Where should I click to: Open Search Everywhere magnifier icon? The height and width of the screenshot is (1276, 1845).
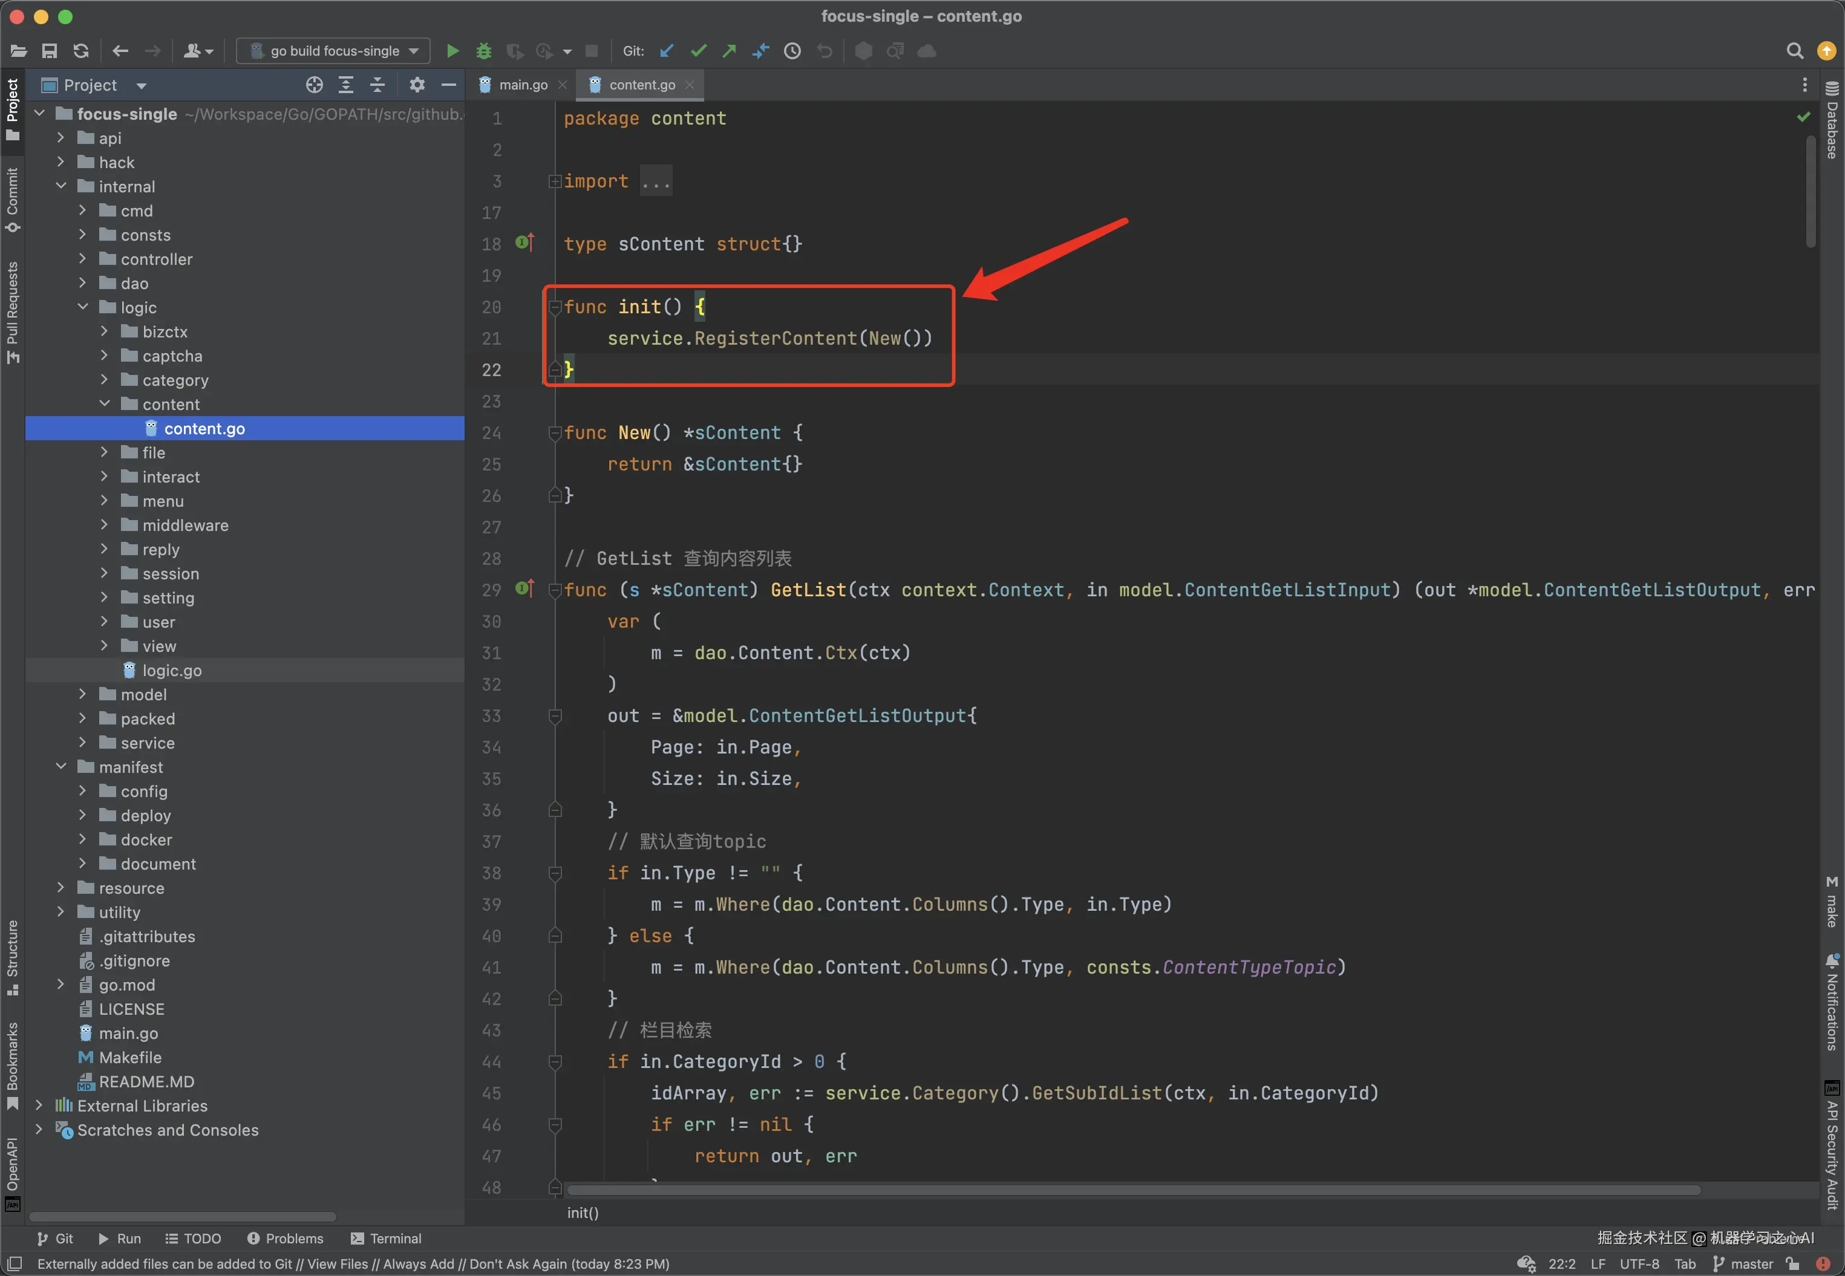pos(1794,51)
